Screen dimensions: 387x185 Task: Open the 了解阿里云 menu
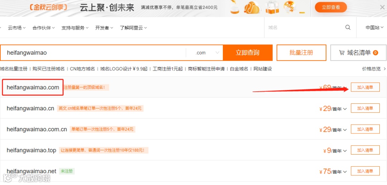click(x=133, y=28)
